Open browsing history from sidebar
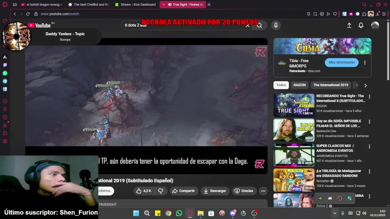This screenshot has height=219, width=390. pos(5,117)
